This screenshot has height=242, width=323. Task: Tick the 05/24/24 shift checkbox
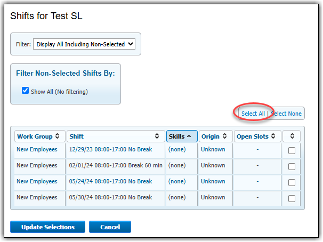tap(292, 182)
